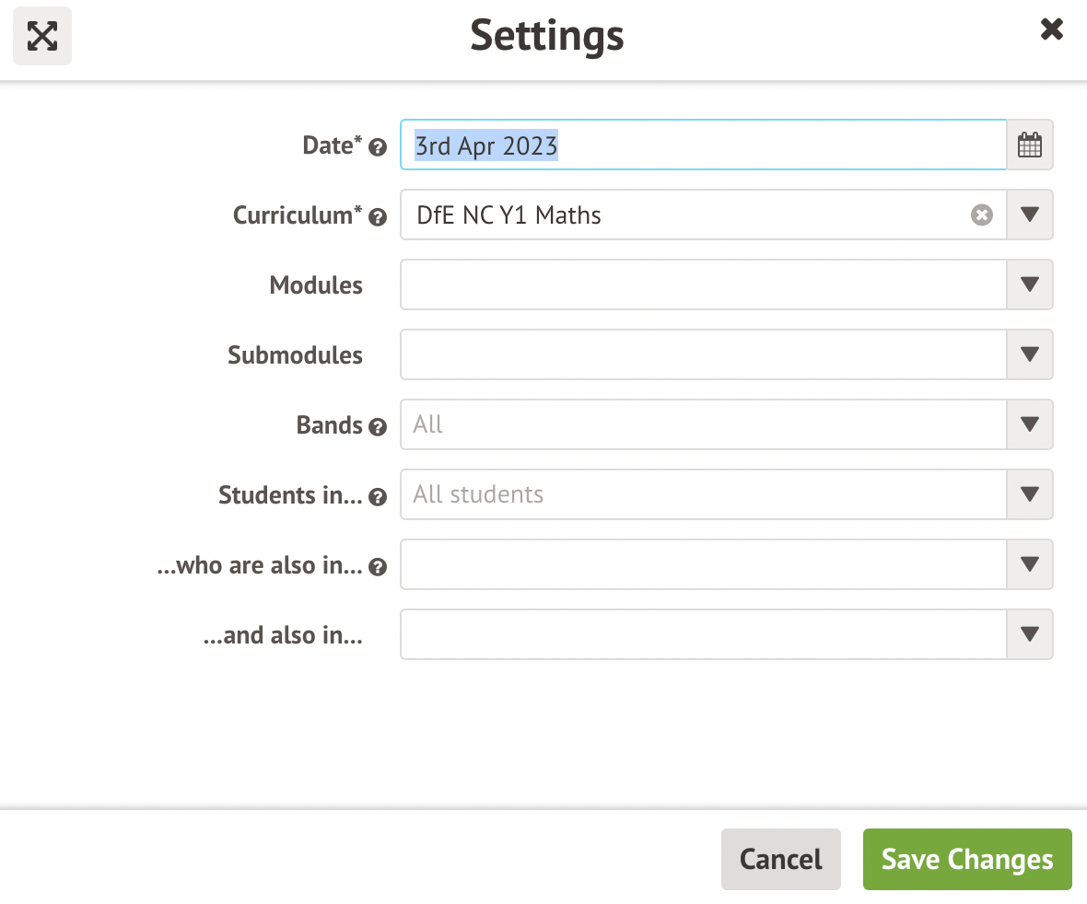Expand the Modules dropdown
1087x904 pixels.
pos(1029,284)
